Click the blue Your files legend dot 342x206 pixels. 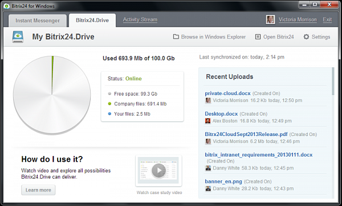109,114
